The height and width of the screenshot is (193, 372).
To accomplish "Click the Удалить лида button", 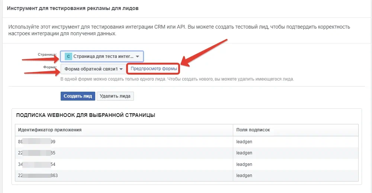I will click(115, 96).
